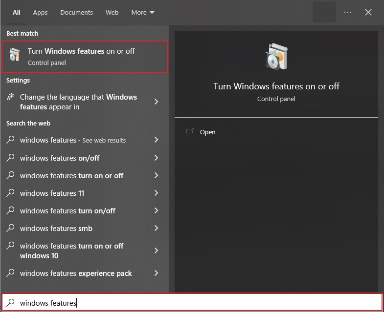Click search icon beside 'turn on or off' suggestion
This screenshot has width=384, height=312.
10,175
